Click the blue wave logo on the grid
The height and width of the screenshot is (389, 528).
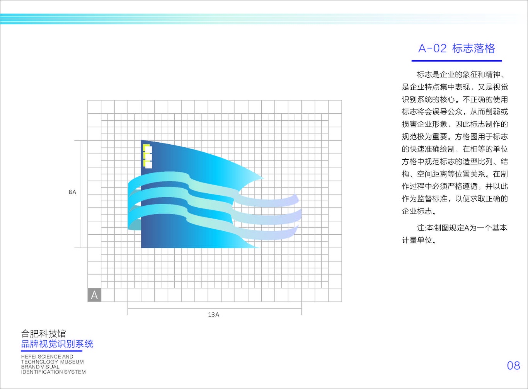click(x=215, y=194)
